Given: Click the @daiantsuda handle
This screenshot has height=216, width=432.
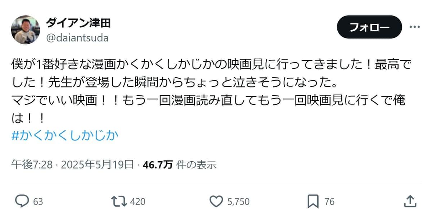Looking at the screenshot, I should (x=77, y=38).
